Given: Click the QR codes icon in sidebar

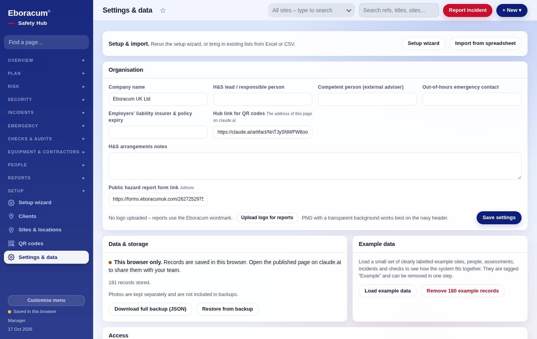Looking at the screenshot, I should click(11, 244).
